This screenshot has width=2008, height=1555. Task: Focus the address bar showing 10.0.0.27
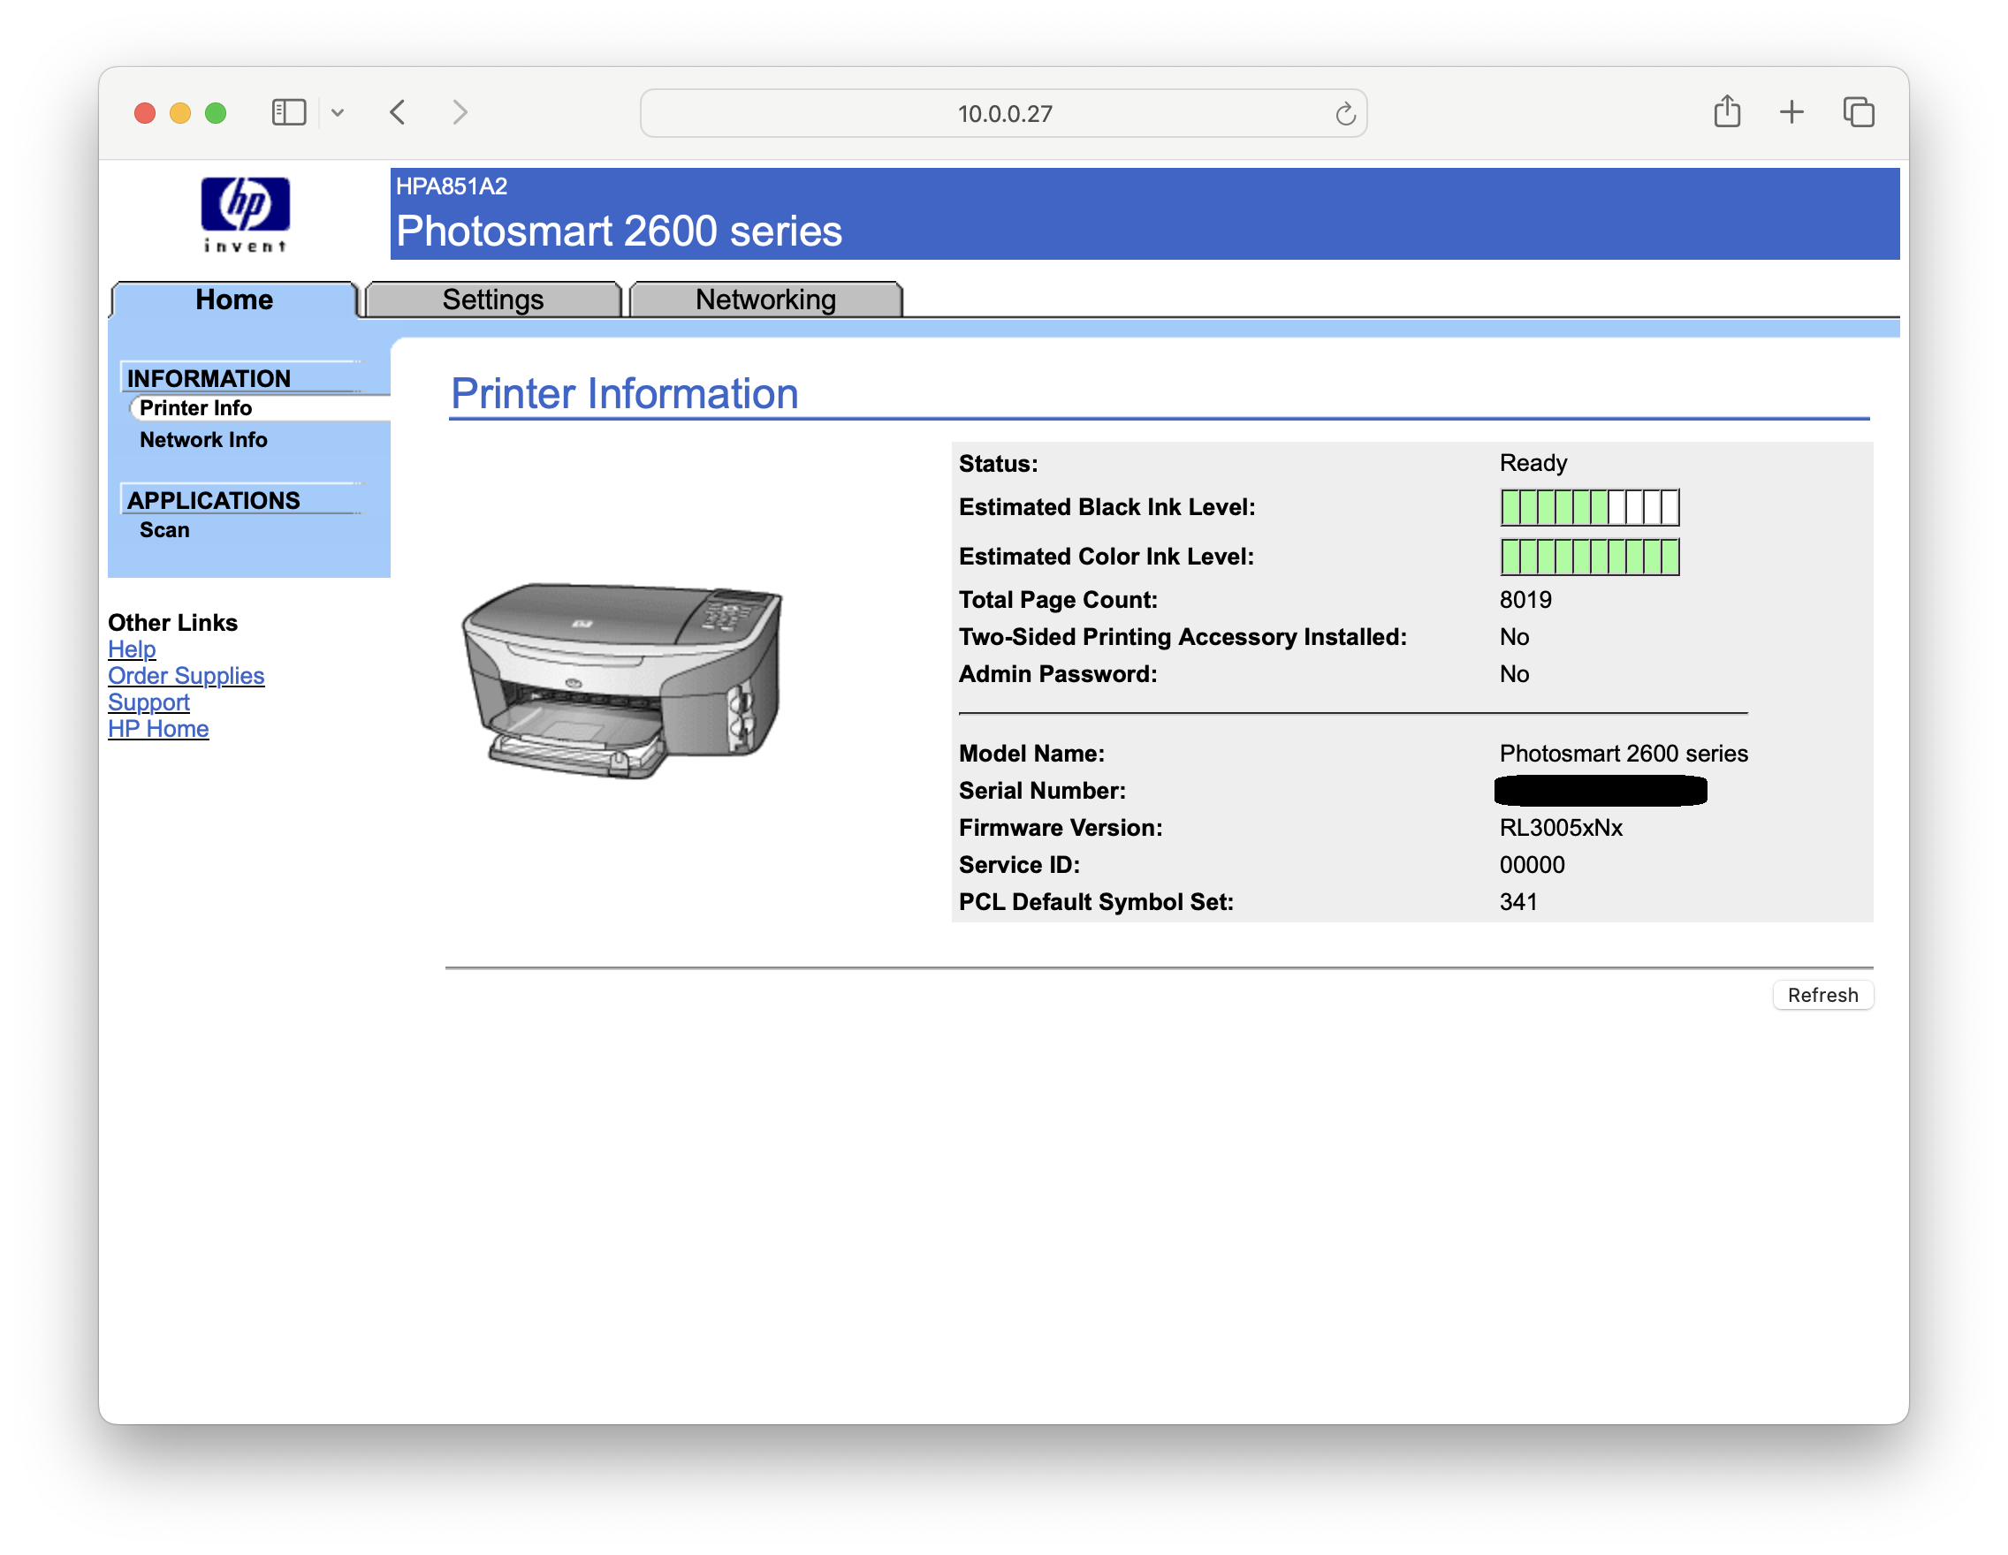point(1004,114)
